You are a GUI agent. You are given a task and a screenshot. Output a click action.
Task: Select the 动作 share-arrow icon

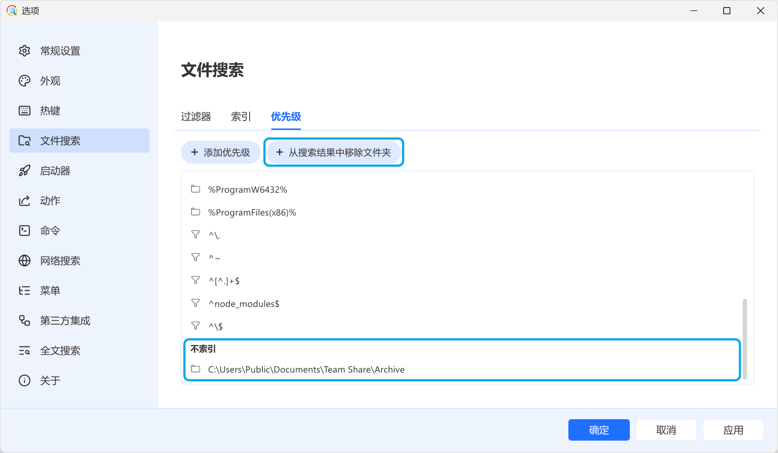click(x=24, y=201)
